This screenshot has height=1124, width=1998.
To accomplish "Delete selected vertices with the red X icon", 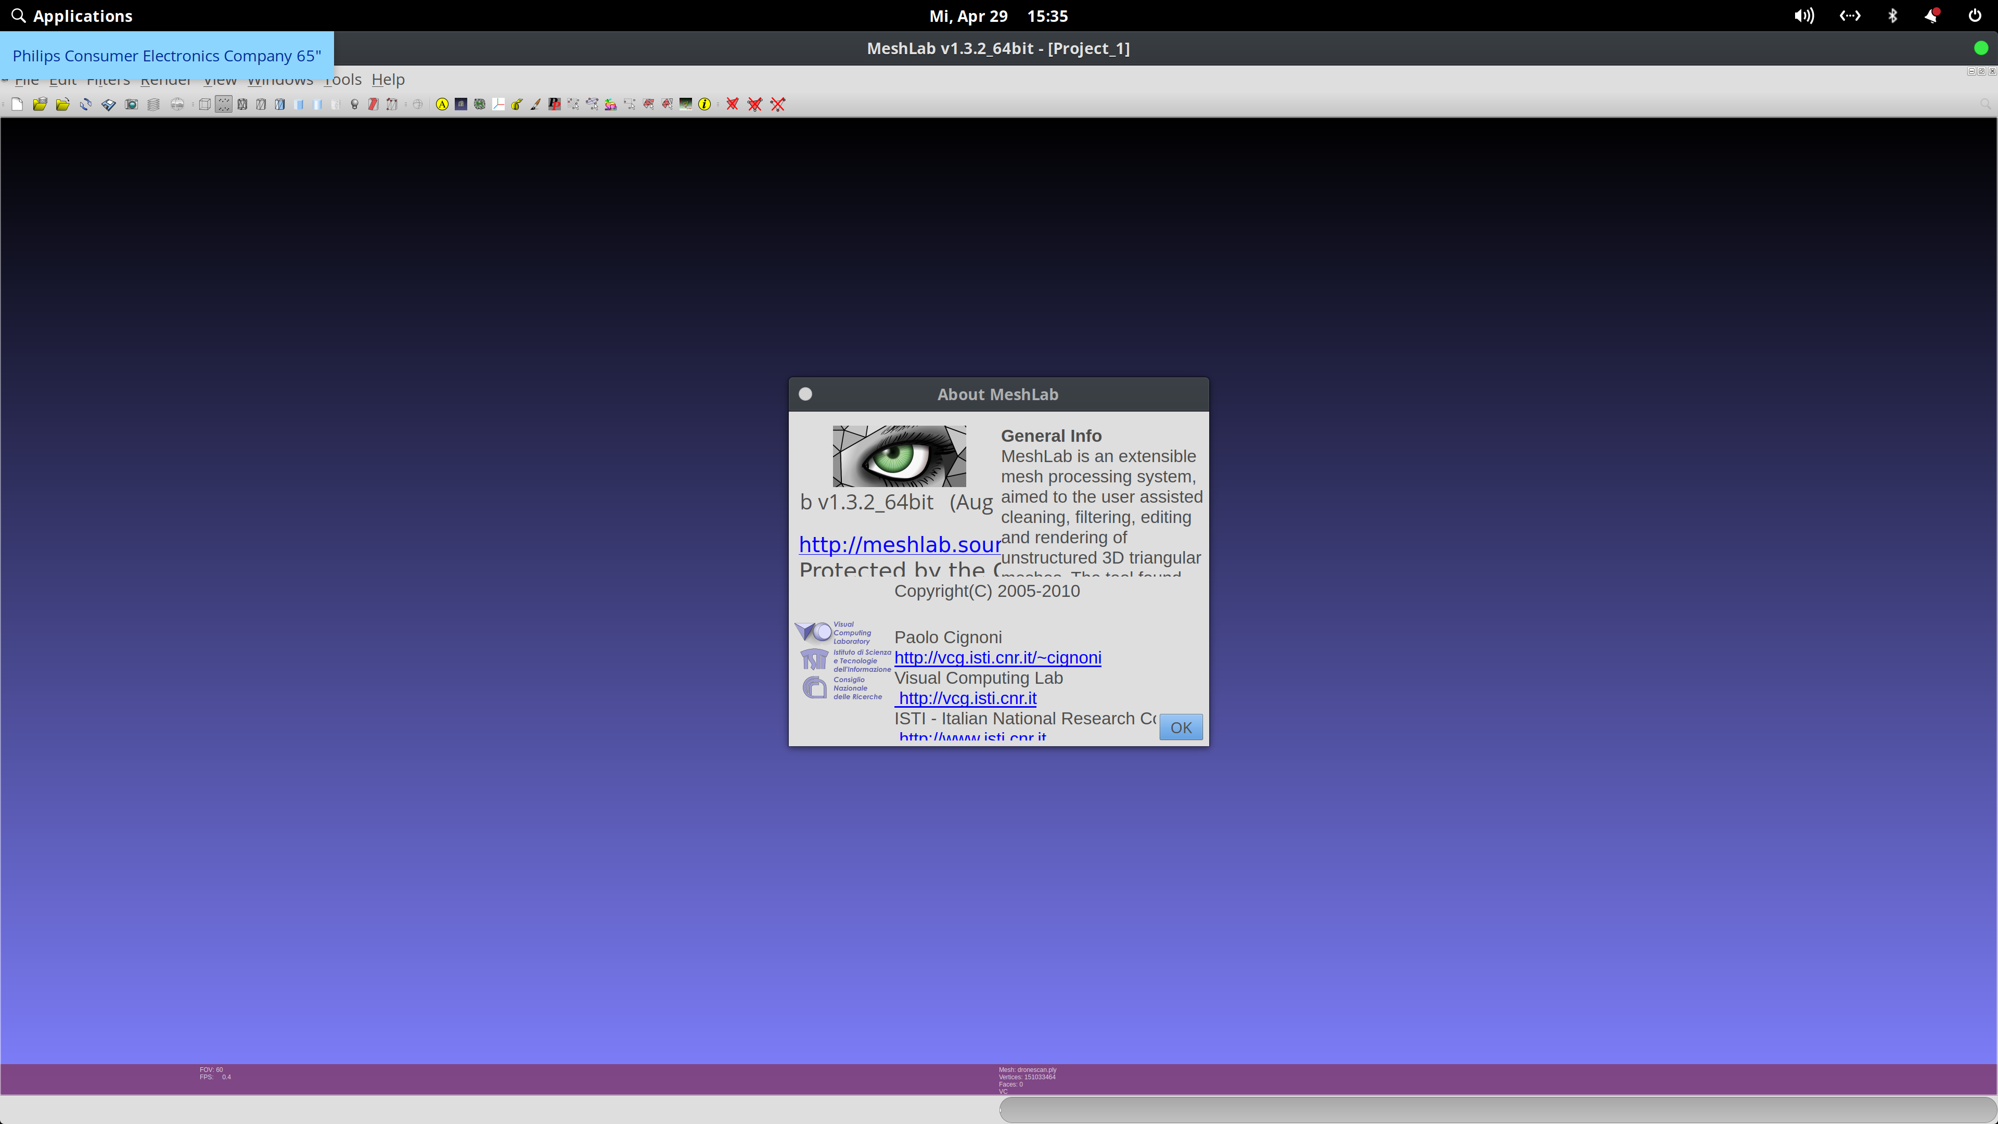I will point(778,104).
